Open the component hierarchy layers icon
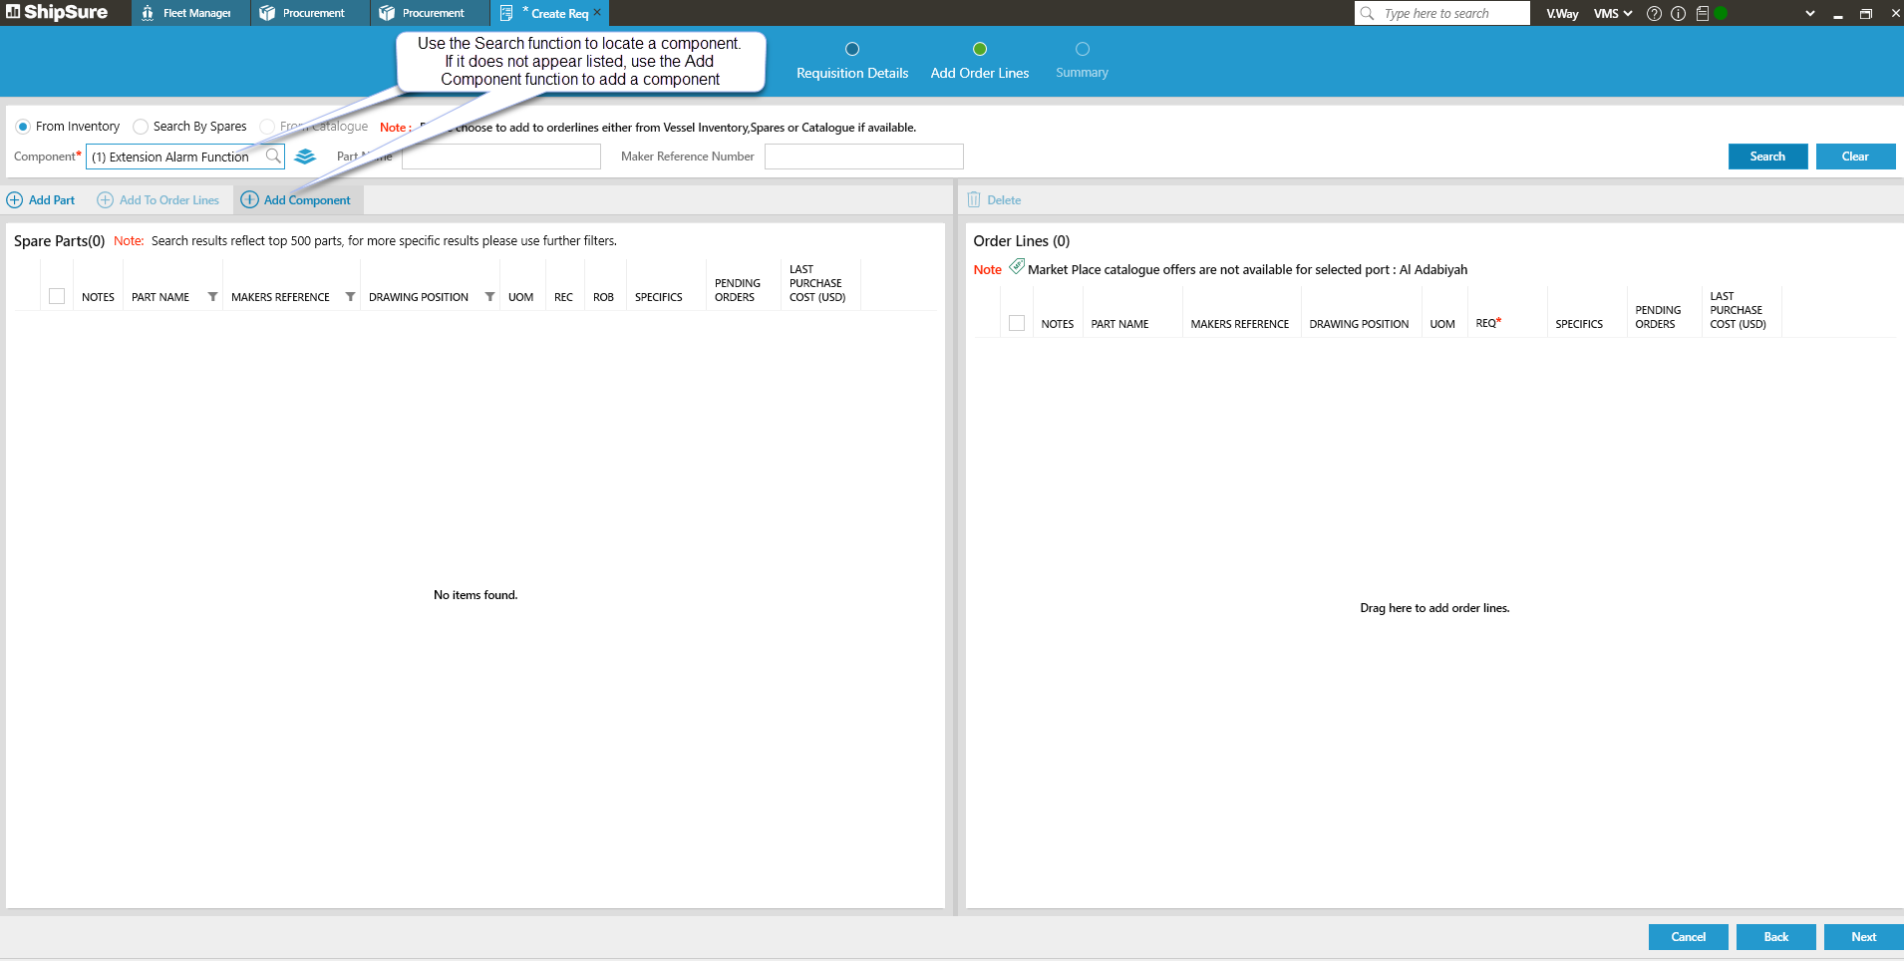The image size is (1904, 961). point(305,157)
